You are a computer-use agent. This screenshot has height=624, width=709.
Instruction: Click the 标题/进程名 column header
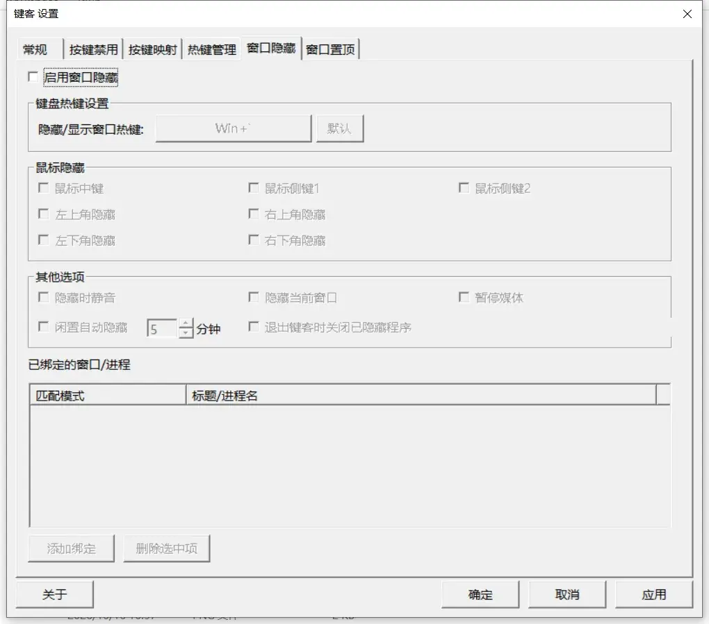[x=421, y=396]
